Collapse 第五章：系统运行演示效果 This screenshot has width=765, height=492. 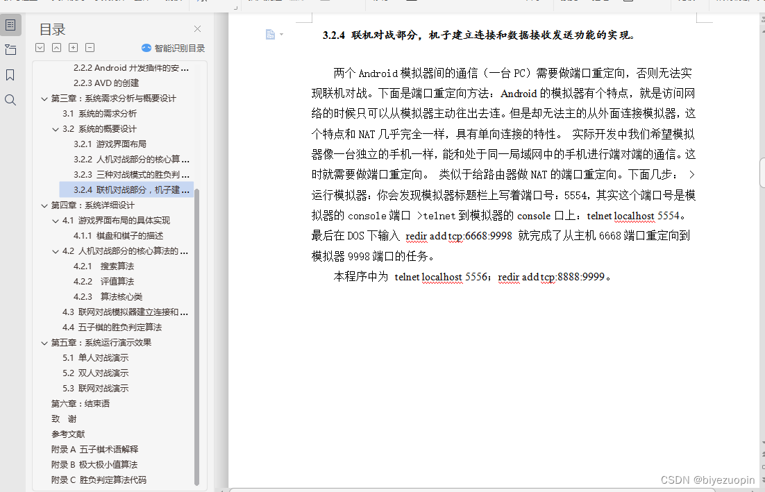44,343
